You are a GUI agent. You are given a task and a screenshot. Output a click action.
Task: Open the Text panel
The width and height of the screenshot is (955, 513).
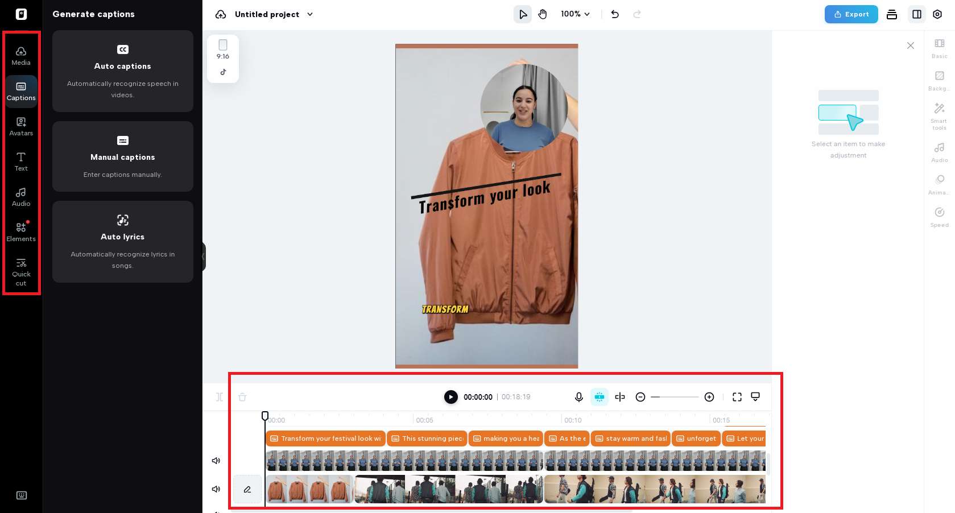[21, 162]
